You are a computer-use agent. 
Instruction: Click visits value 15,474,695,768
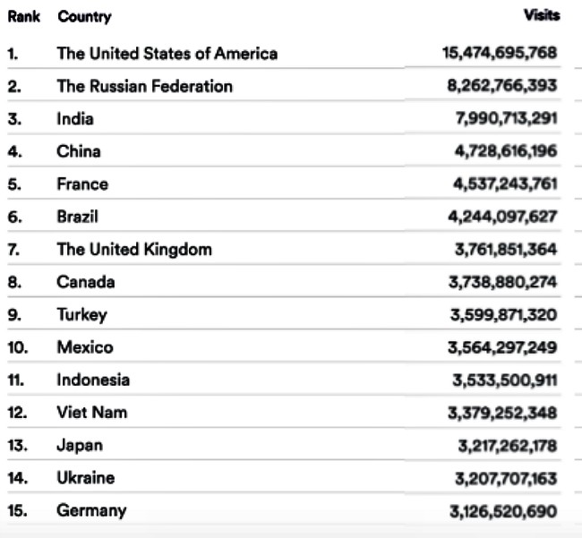[x=500, y=53]
